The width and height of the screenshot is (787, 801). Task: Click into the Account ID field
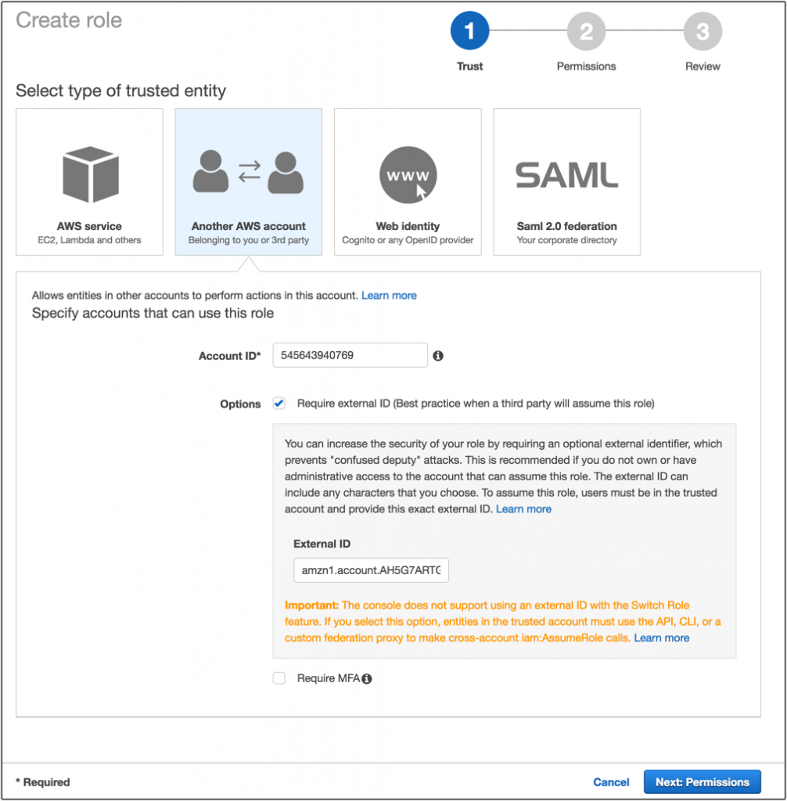[350, 355]
